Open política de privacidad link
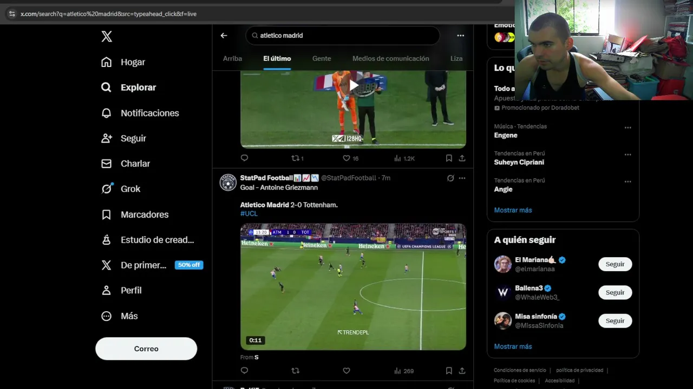Viewport: 693px width, 389px height. 579,371
